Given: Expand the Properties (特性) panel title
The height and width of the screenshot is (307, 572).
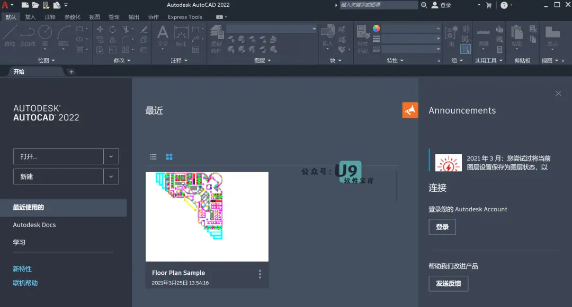Looking at the screenshot, I should tap(395, 60).
